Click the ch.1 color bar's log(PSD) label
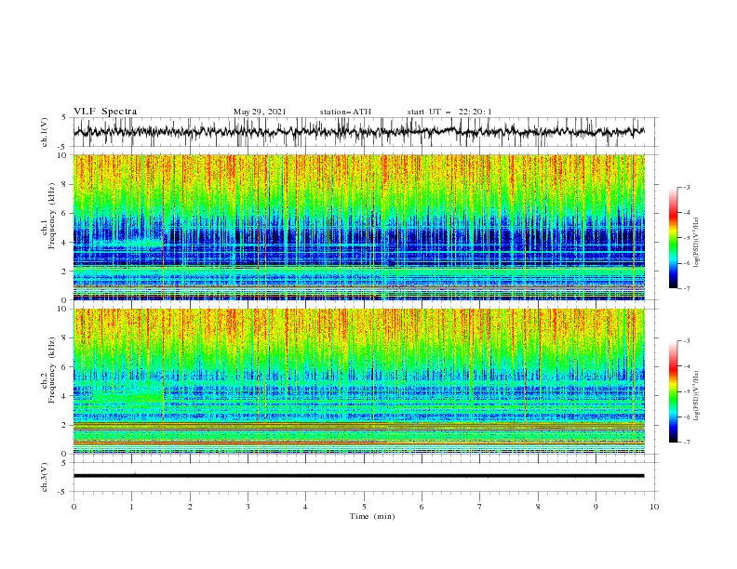737x569 pixels. tap(696, 243)
